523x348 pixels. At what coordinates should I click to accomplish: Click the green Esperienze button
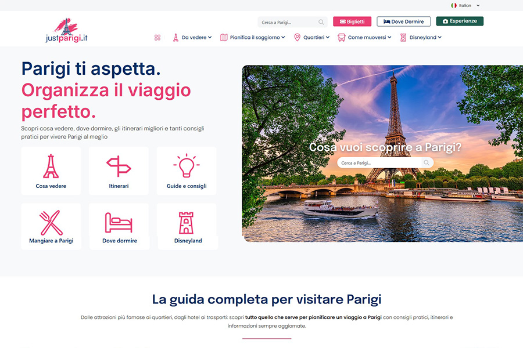click(460, 21)
